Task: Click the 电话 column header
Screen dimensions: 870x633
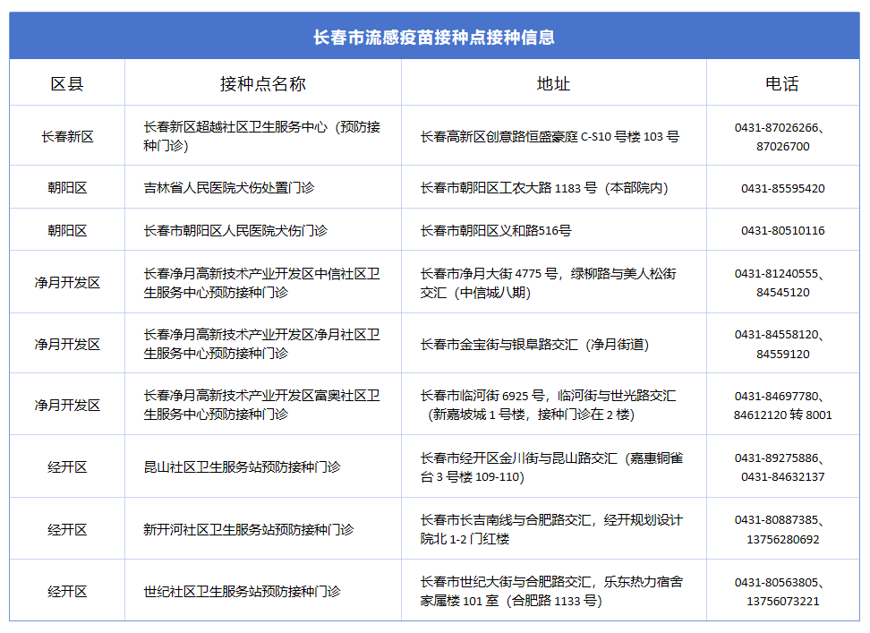Action: pos(782,84)
